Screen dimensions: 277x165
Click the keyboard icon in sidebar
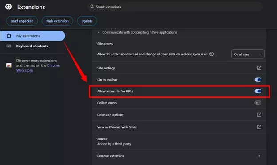[x=9, y=46]
